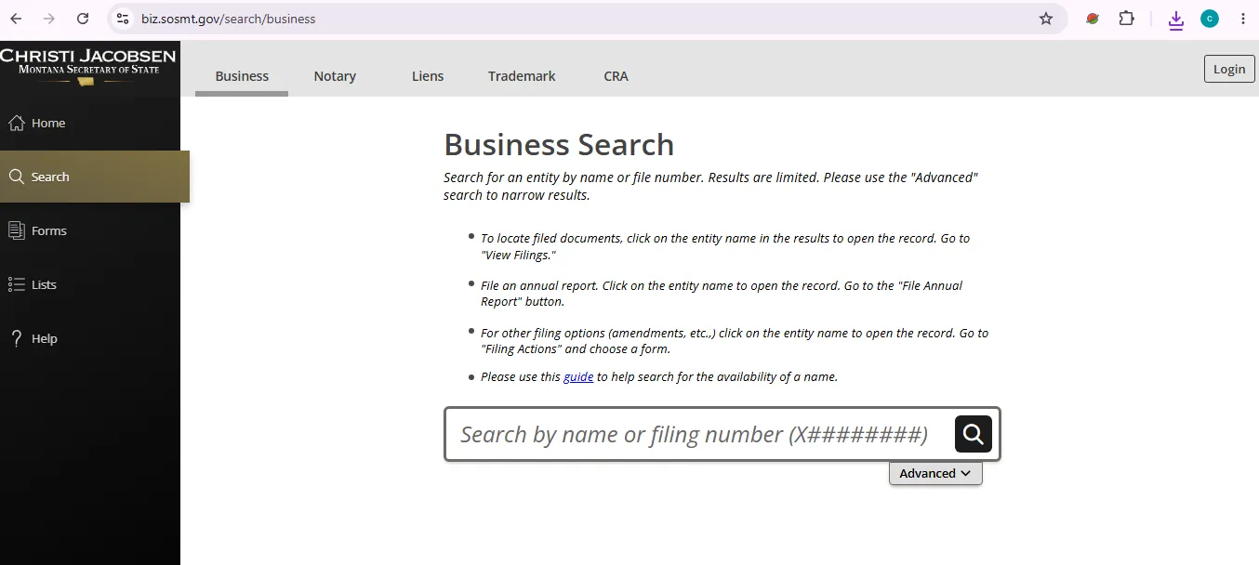Switch to the Liens tab

[428, 76]
